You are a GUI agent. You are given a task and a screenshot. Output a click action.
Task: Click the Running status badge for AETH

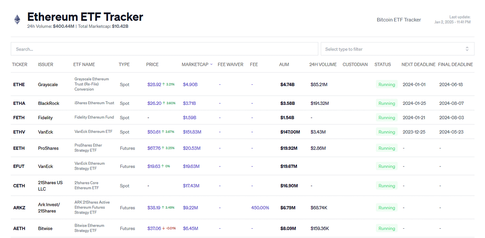(x=387, y=229)
